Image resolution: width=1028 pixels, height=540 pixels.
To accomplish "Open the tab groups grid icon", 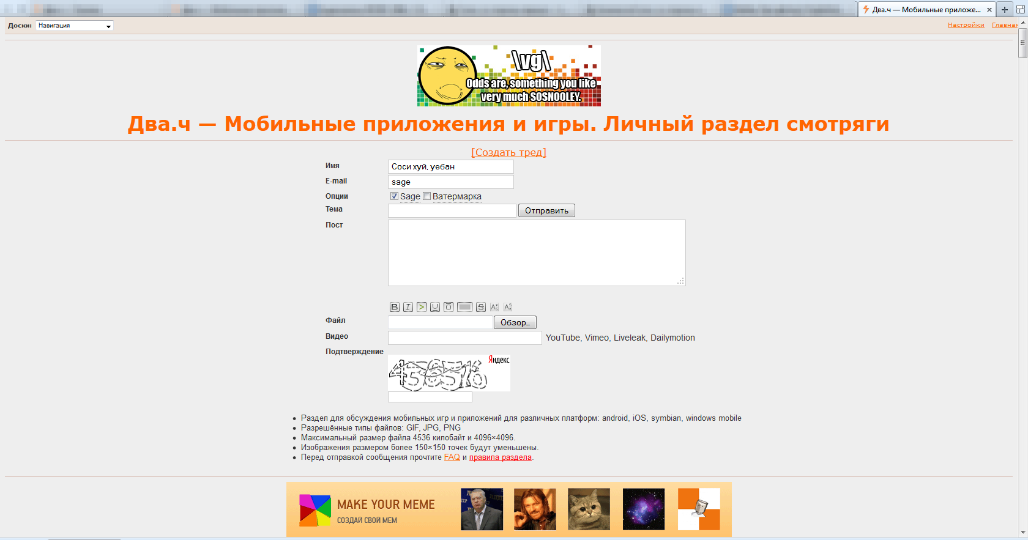I will tap(1020, 9).
